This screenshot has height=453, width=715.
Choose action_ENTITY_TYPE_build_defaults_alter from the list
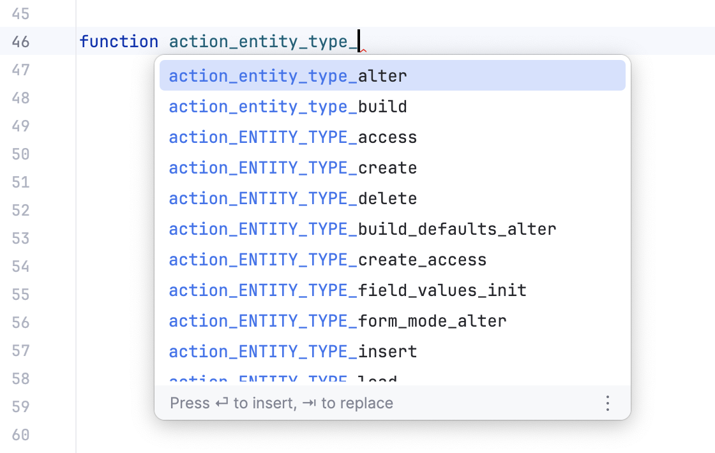pos(362,228)
